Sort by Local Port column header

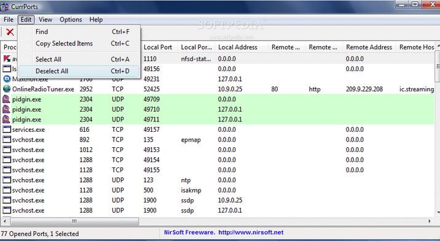click(x=159, y=47)
